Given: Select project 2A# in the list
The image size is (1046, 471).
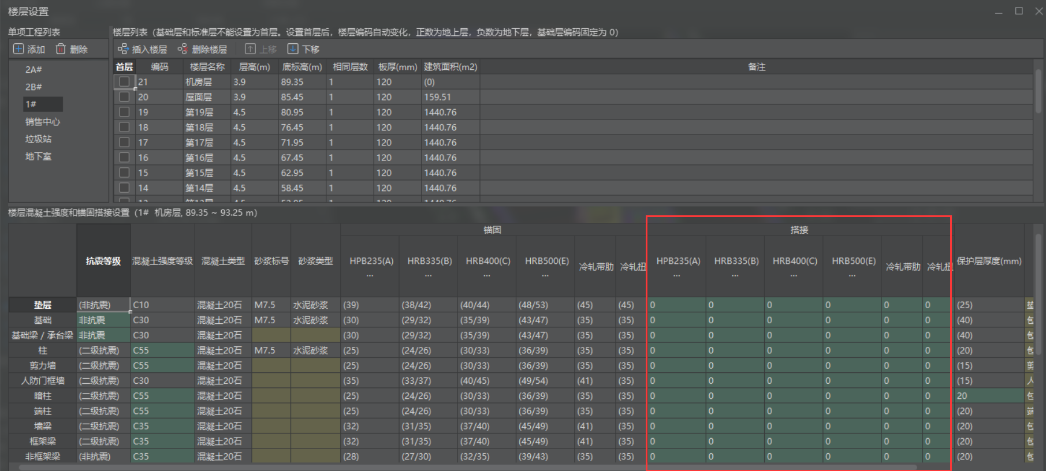Looking at the screenshot, I should [33, 69].
